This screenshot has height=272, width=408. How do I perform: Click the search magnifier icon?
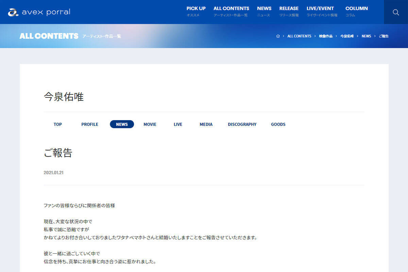click(396, 12)
